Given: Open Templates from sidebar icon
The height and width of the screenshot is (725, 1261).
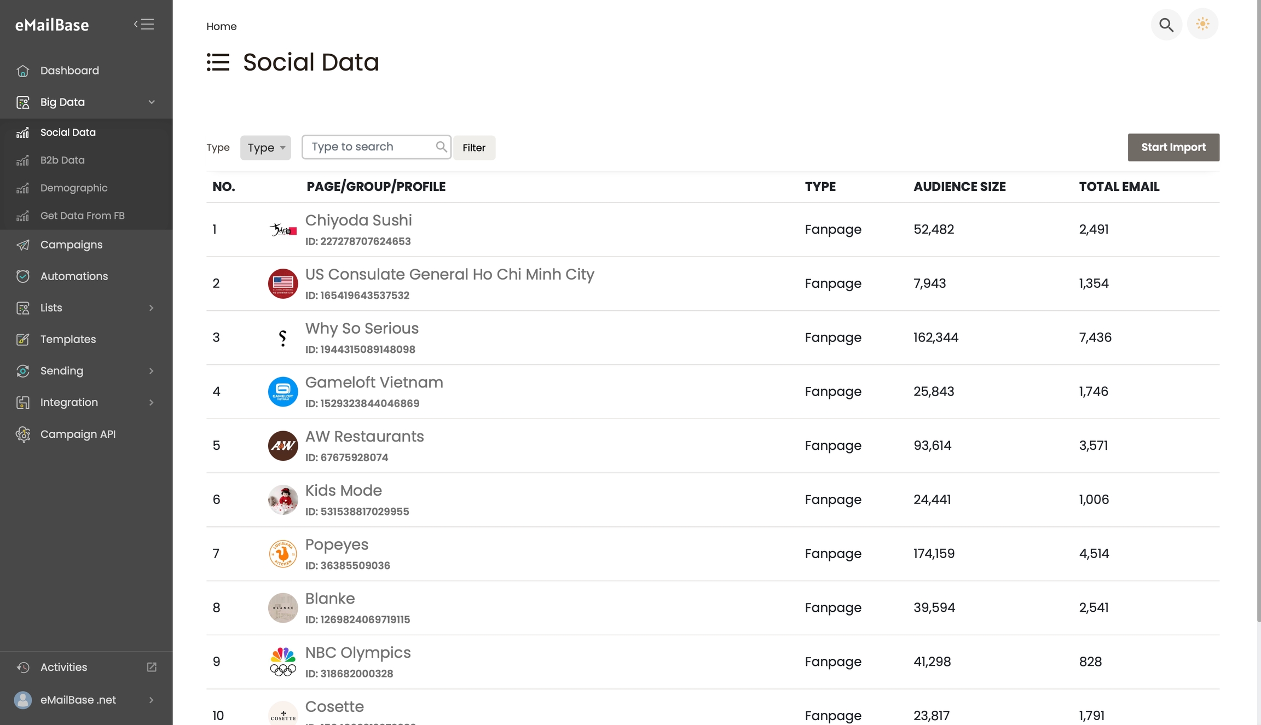Looking at the screenshot, I should click(23, 339).
